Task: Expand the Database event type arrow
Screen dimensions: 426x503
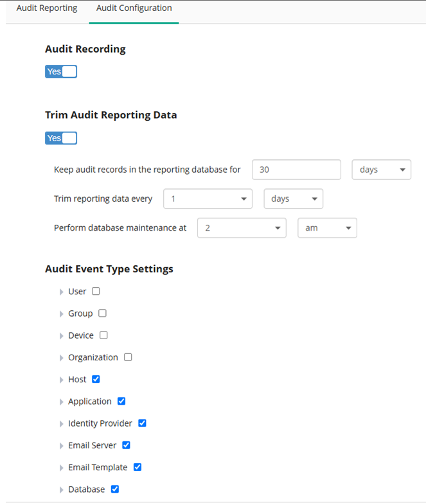Action: pos(61,490)
